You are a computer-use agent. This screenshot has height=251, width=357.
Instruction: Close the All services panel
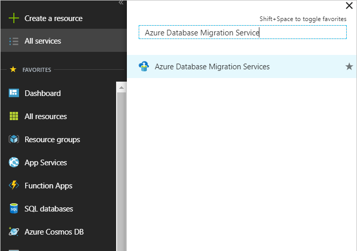coord(350,6)
